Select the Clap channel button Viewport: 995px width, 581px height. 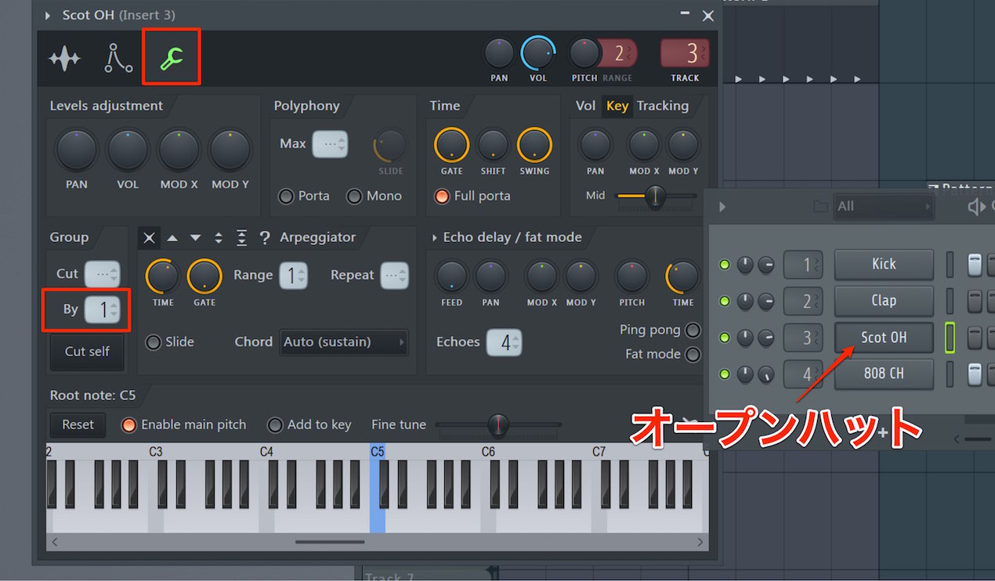884,301
